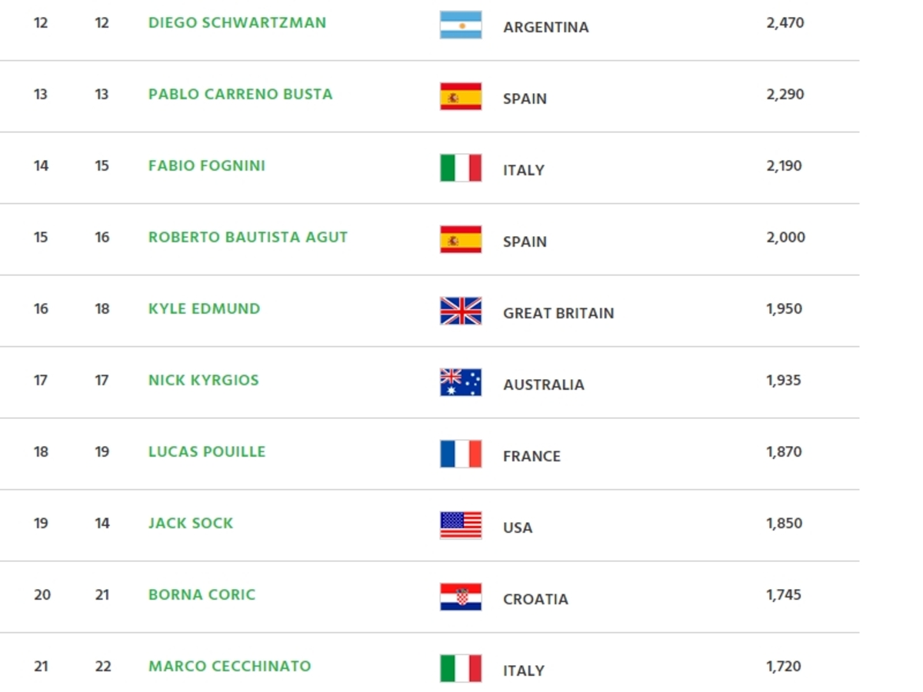Click the USA flag icon
Image resolution: width=923 pixels, height=692 pixels.
[x=461, y=525]
